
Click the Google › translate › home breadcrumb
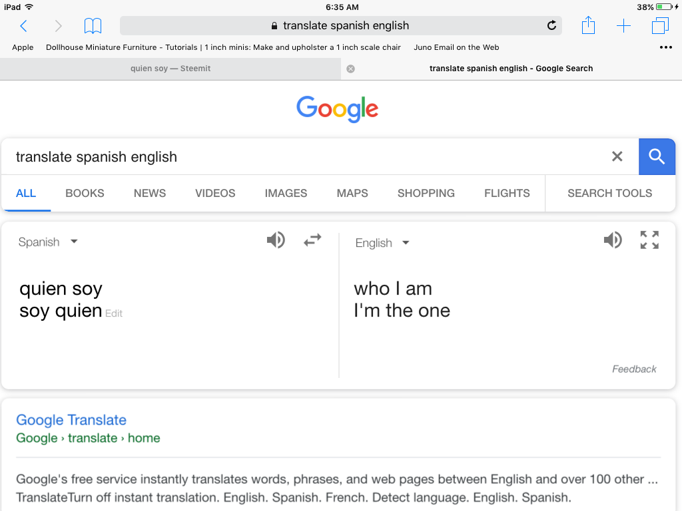[x=88, y=438]
